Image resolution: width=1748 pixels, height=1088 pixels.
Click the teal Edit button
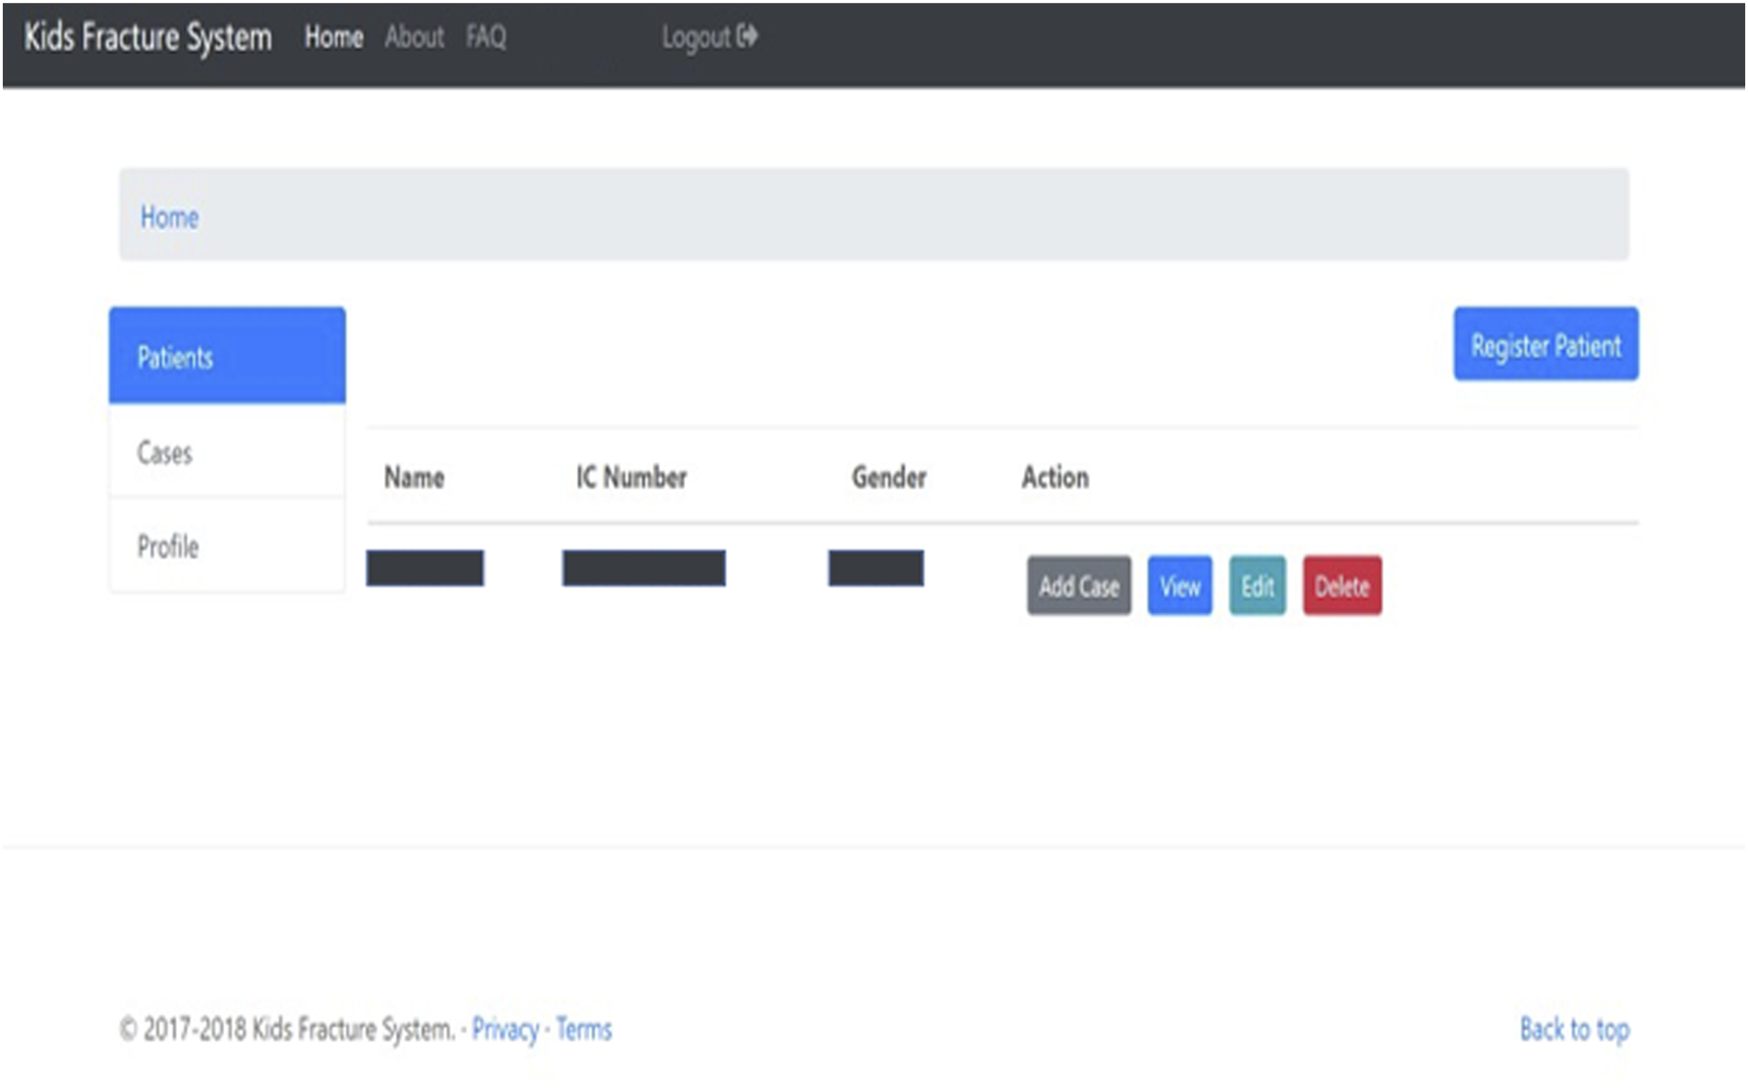coord(1257,586)
